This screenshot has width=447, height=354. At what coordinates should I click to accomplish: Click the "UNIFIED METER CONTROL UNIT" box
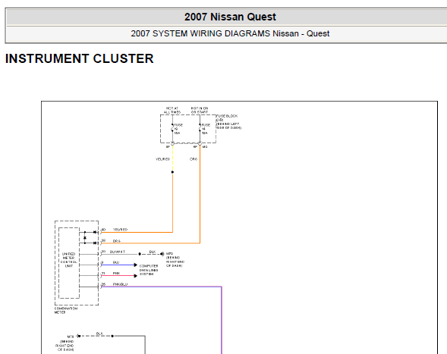[x=69, y=263]
